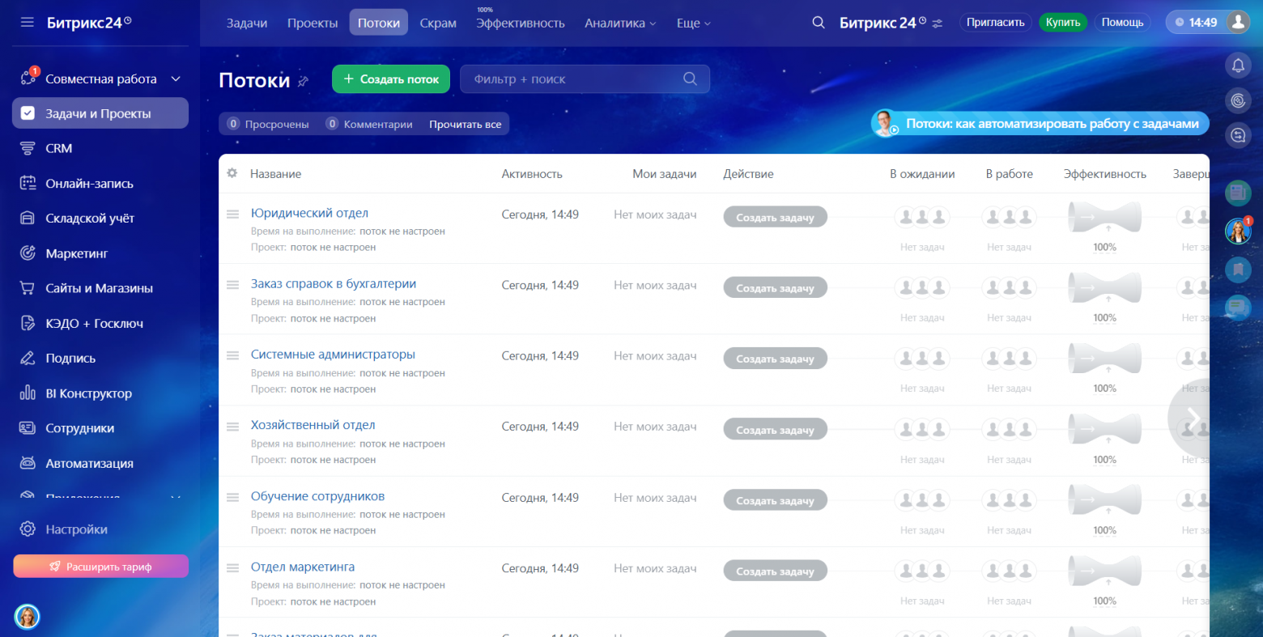This screenshot has height=637, width=1263.
Task: Click the Эффективность column header
Action: coord(1105,174)
